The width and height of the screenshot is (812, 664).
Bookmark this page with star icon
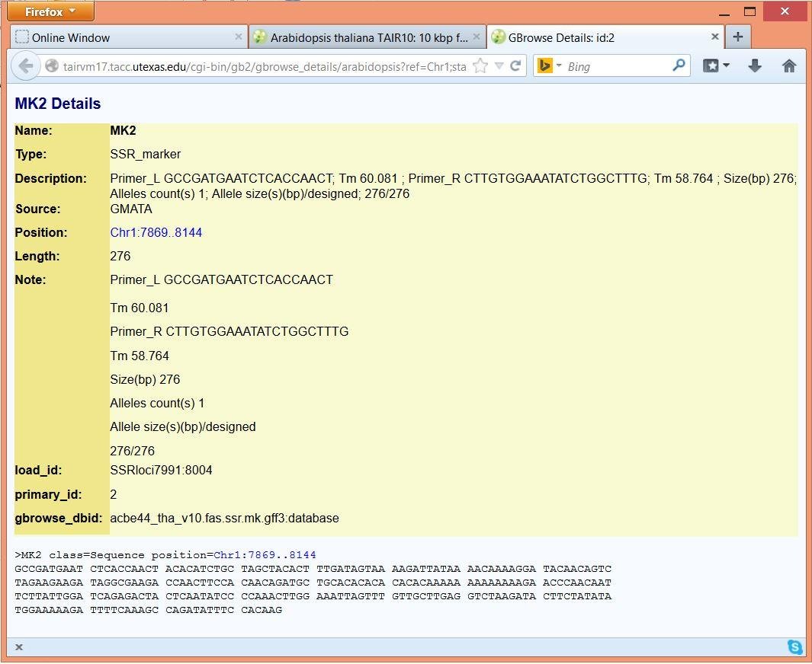(x=480, y=65)
